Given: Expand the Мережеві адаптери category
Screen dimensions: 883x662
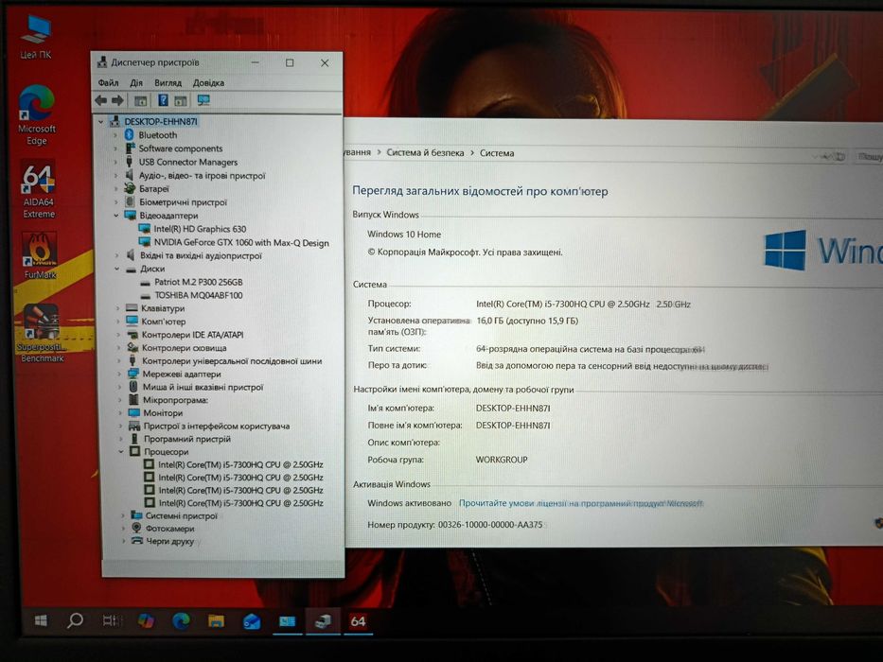Looking at the screenshot, I should [x=119, y=375].
